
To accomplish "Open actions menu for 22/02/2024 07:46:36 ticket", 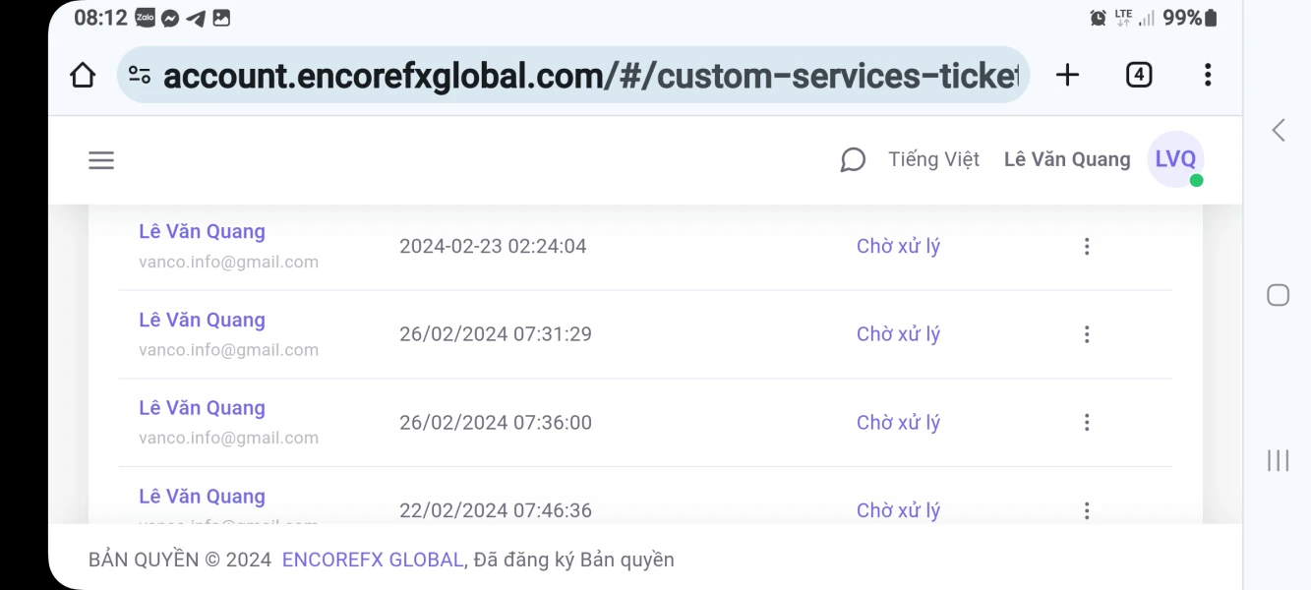I will pos(1087,510).
